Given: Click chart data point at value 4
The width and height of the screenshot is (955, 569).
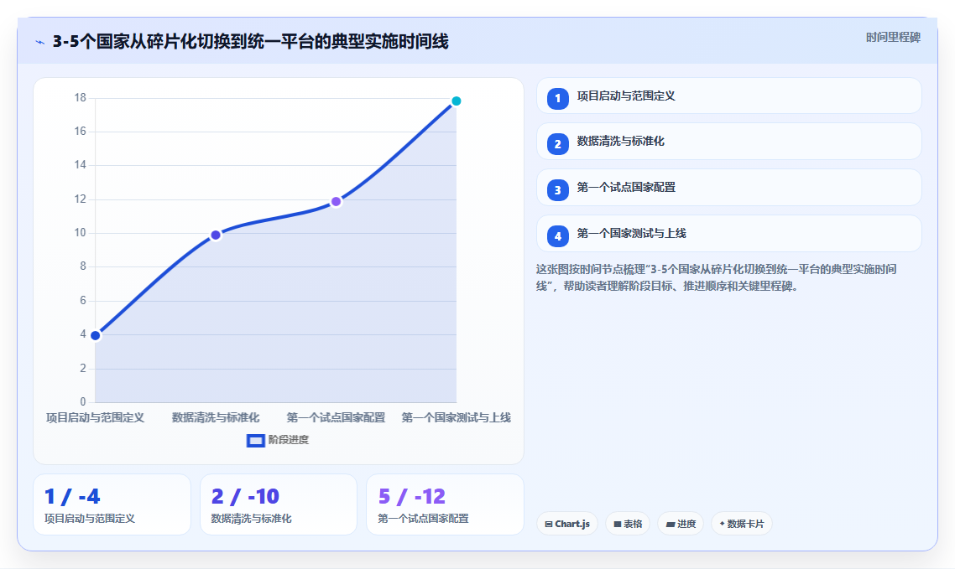Looking at the screenshot, I should 96,335.
